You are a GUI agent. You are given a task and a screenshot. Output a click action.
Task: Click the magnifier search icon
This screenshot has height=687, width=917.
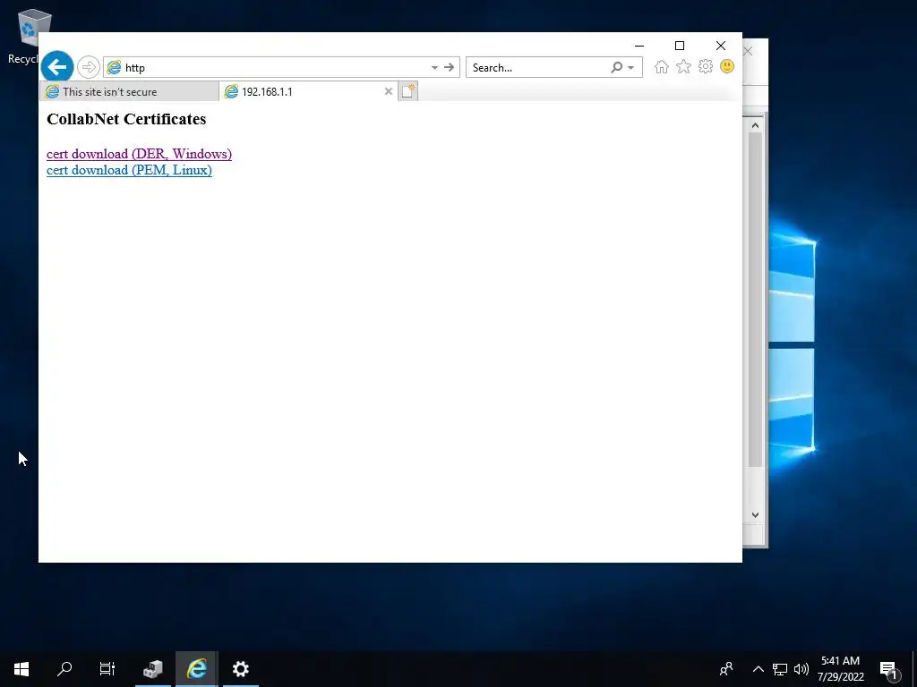coord(616,68)
